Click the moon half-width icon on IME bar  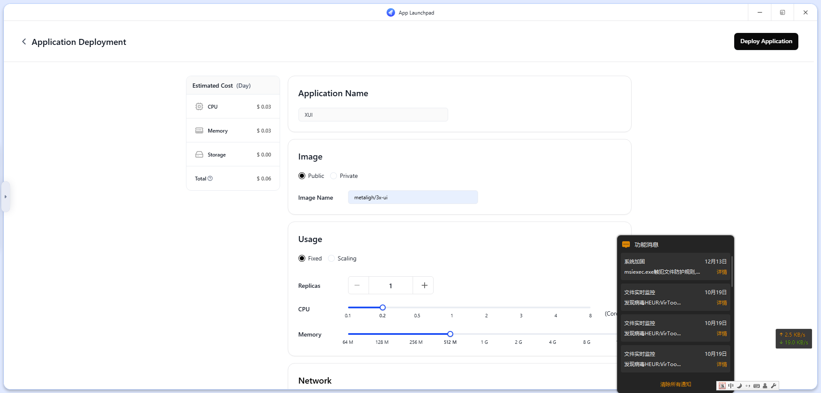coord(739,386)
